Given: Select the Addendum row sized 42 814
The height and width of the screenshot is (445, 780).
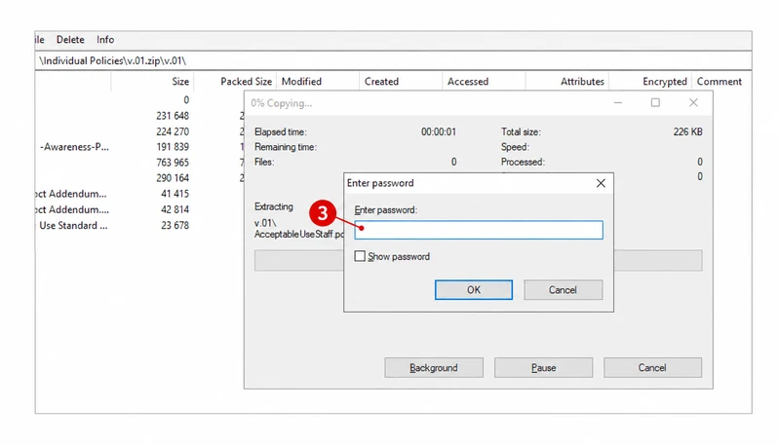Looking at the screenshot, I should pyautogui.click(x=139, y=209).
